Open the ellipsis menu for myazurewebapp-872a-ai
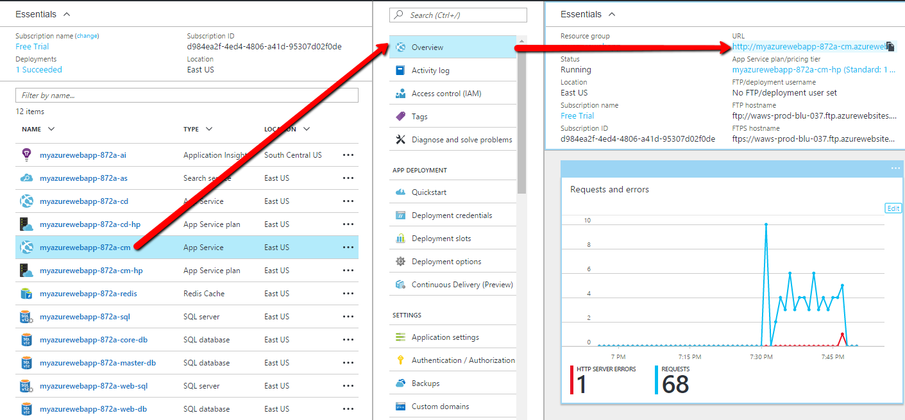This screenshot has width=905, height=420. (x=348, y=155)
